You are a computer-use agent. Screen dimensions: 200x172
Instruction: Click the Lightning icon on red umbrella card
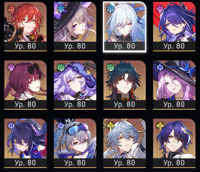[160, 9]
